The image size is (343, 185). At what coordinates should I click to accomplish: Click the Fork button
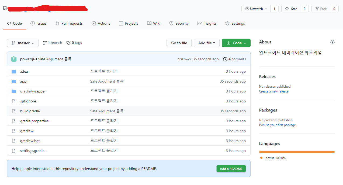(x=321, y=9)
